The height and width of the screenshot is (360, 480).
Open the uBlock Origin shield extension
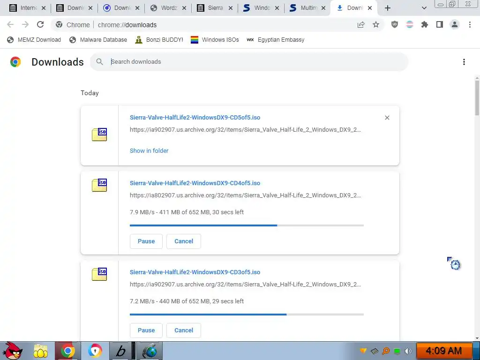pyautogui.click(x=395, y=24)
